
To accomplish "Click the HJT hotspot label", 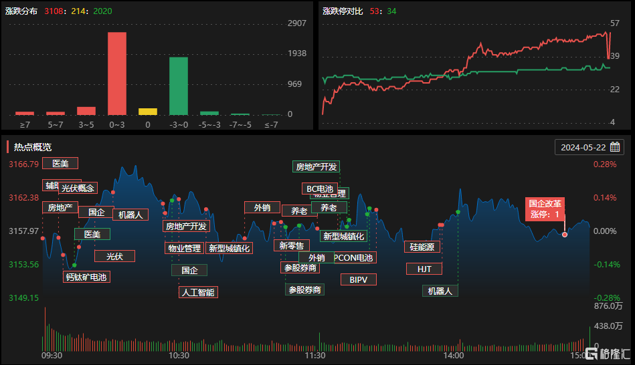I will [424, 269].
